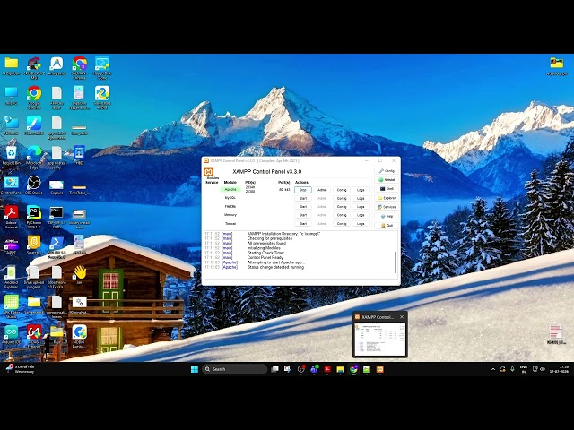Stop the running Apache module
This screenshot has width=574, height=430.
303,190
